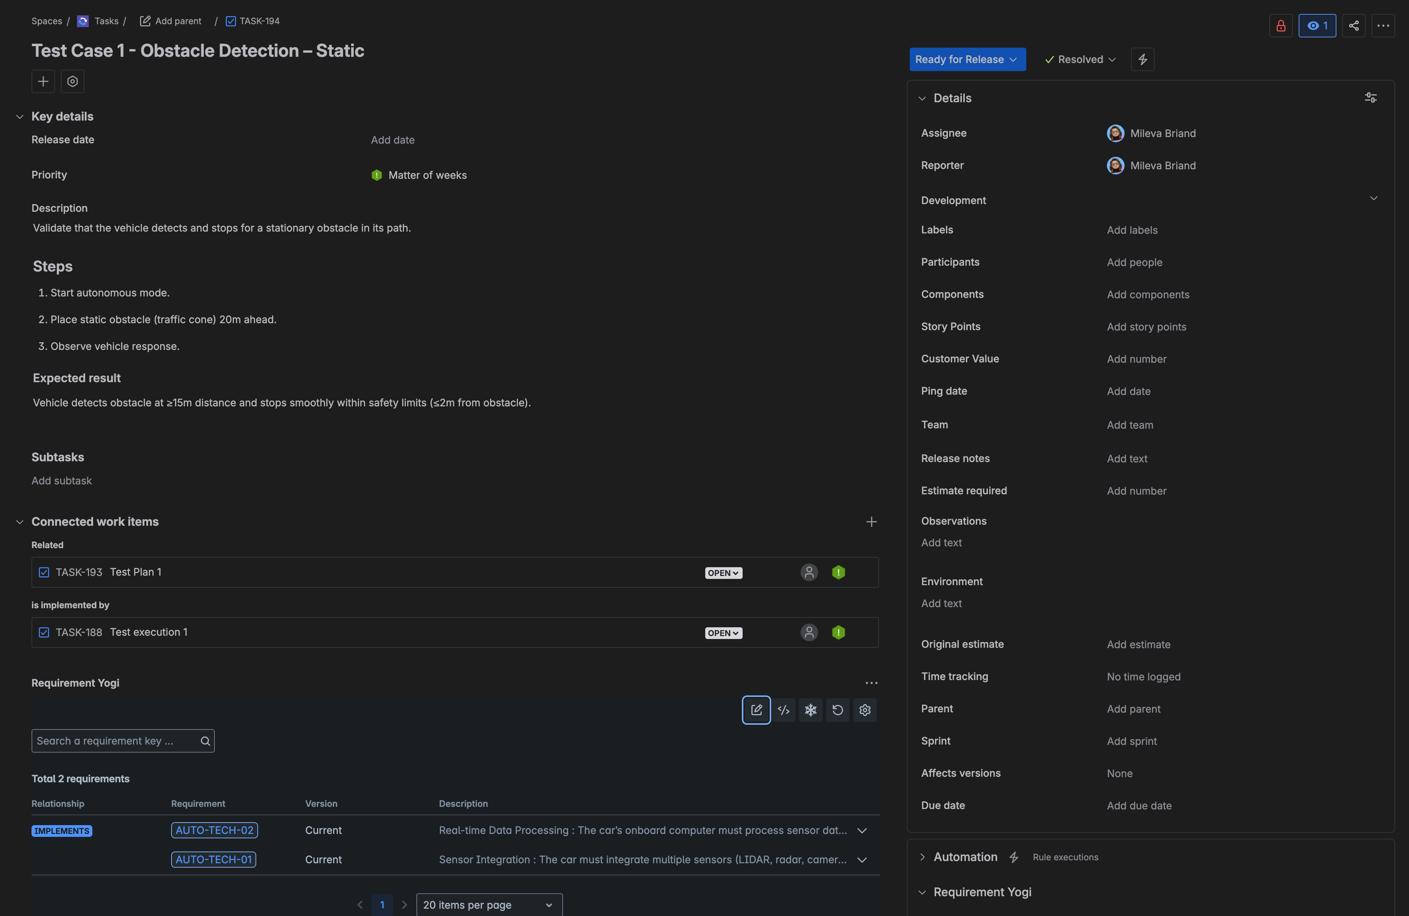The image size is (1409, 916).
Task: Click the watchers eye icon
Action: pos(1317,25)
